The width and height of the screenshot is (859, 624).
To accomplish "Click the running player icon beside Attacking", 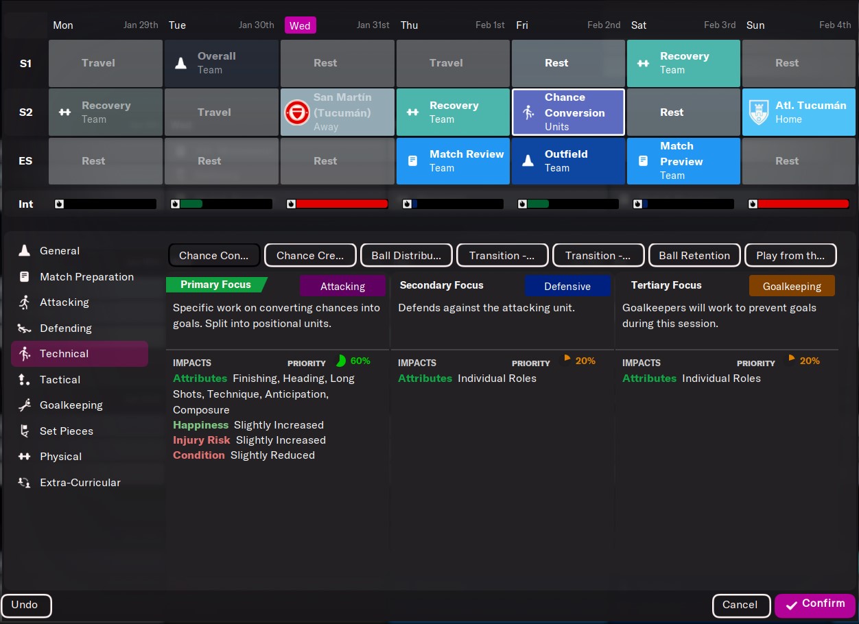I will tap(25, 302).
